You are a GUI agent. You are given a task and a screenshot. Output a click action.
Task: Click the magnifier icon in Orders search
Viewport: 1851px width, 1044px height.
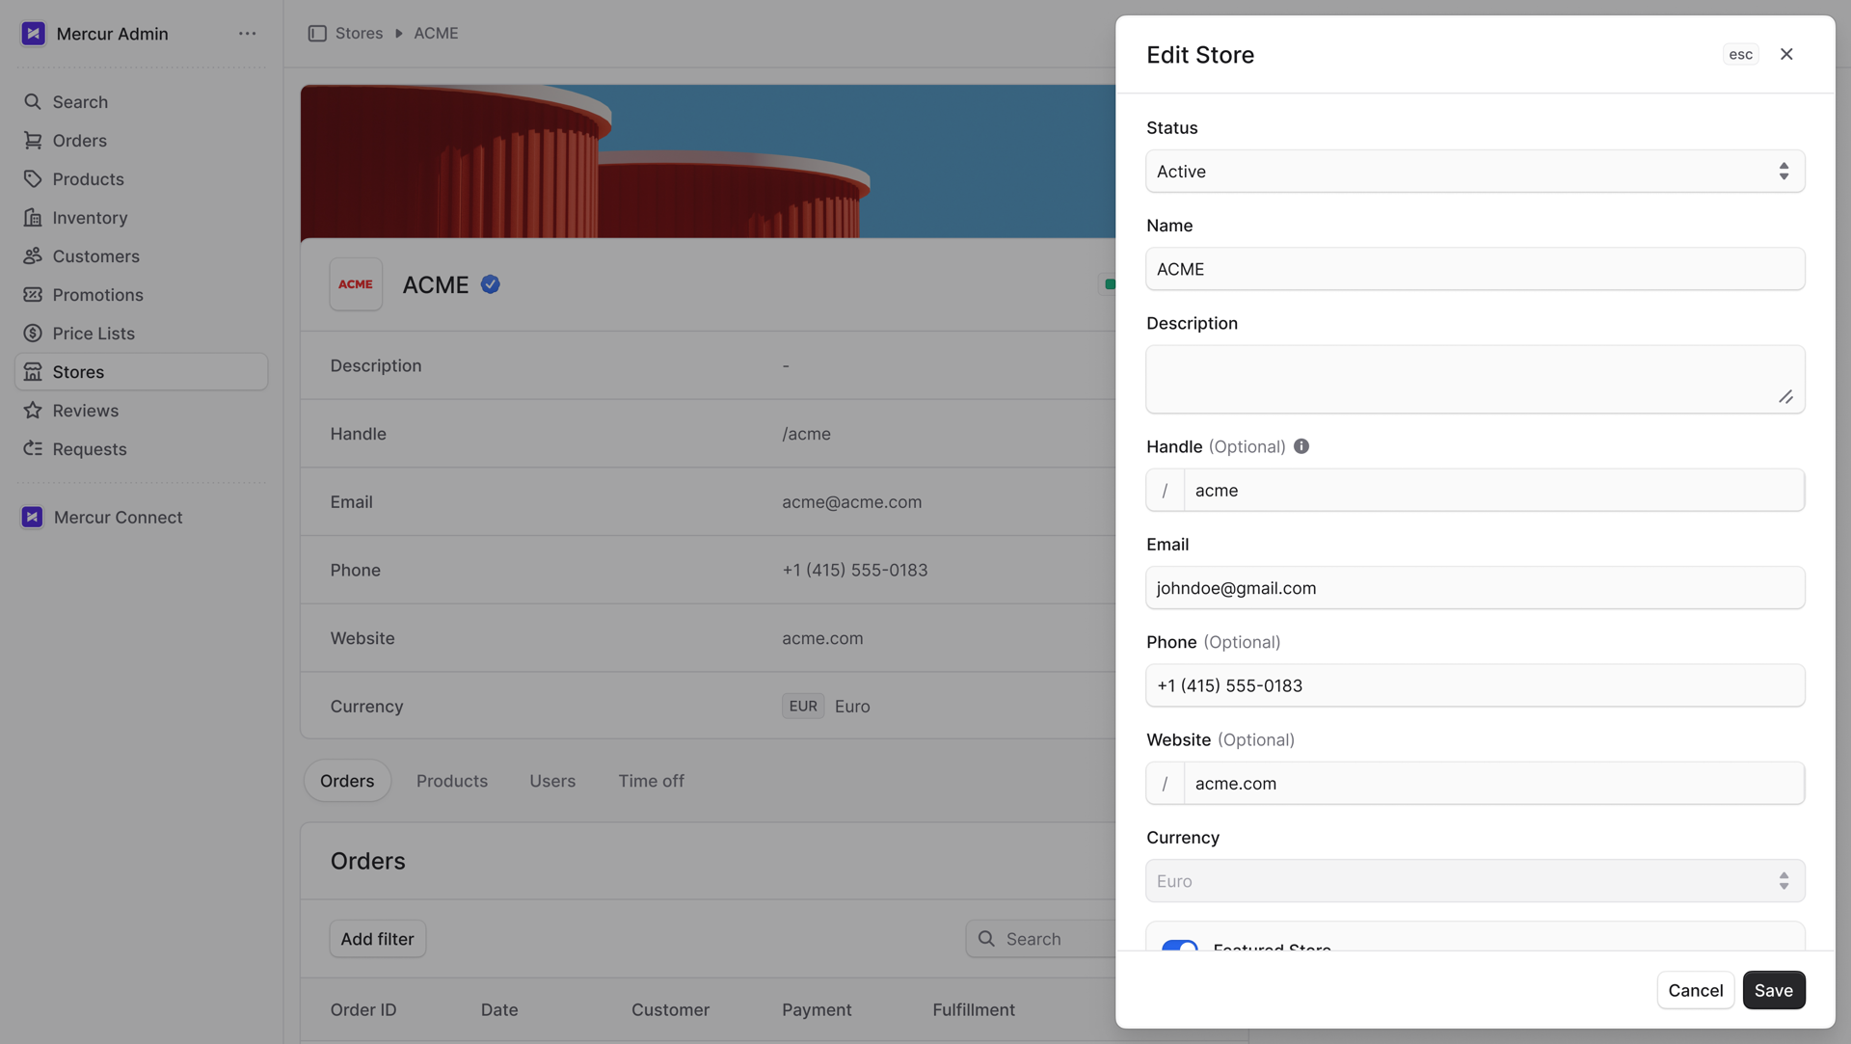point(986,939)
